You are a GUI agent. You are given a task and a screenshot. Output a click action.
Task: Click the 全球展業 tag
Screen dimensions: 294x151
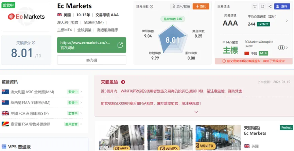pos(85,30)
